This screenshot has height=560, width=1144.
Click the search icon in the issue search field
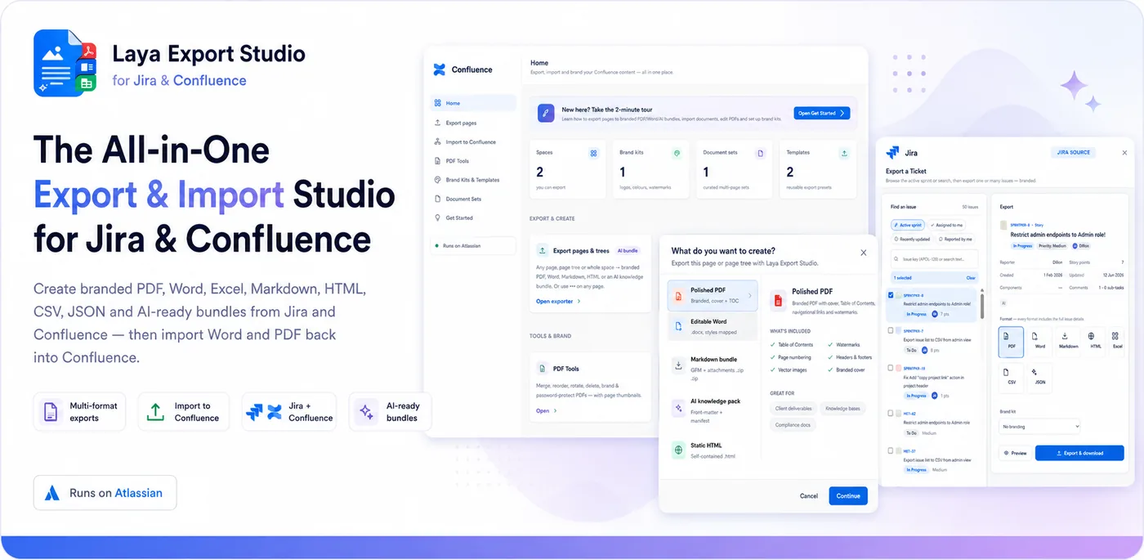pyautogui.click(x=897, y=259)
